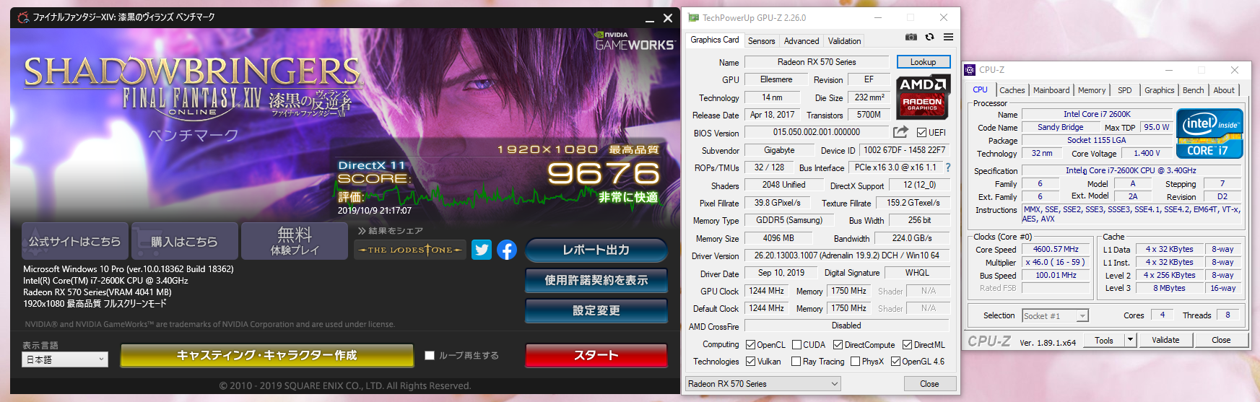Click the Device ID value 1002 67DF - 1458 22F7
The image size is (1260, 402).
904,150
